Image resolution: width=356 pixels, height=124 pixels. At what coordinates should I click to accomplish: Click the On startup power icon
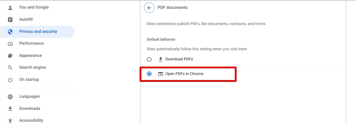coord(10,80)
